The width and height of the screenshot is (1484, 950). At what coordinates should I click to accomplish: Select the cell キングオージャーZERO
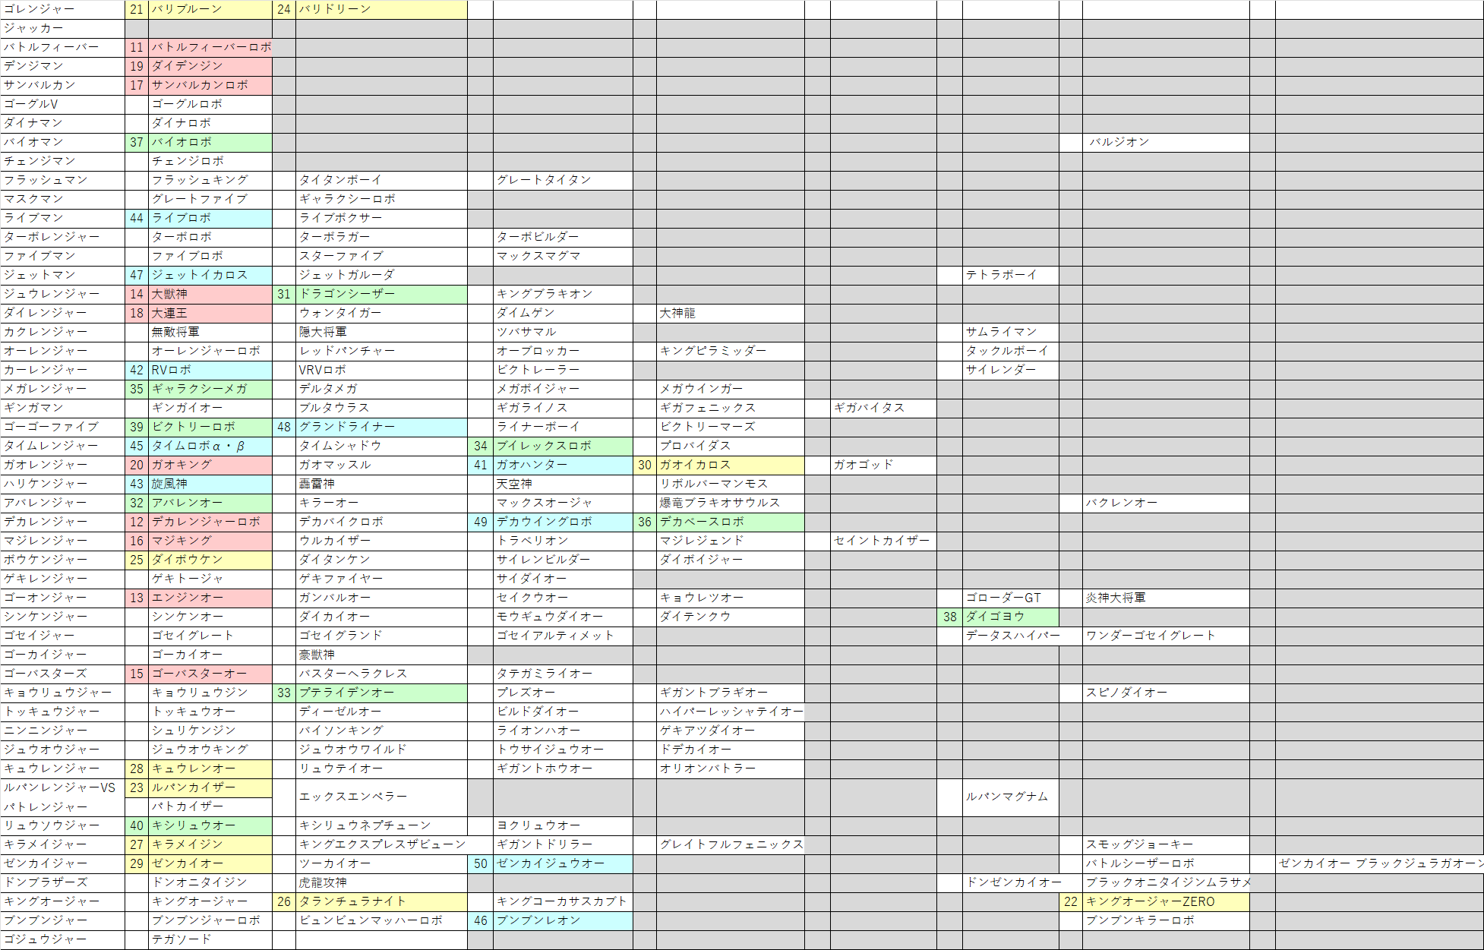(1166, 901)
